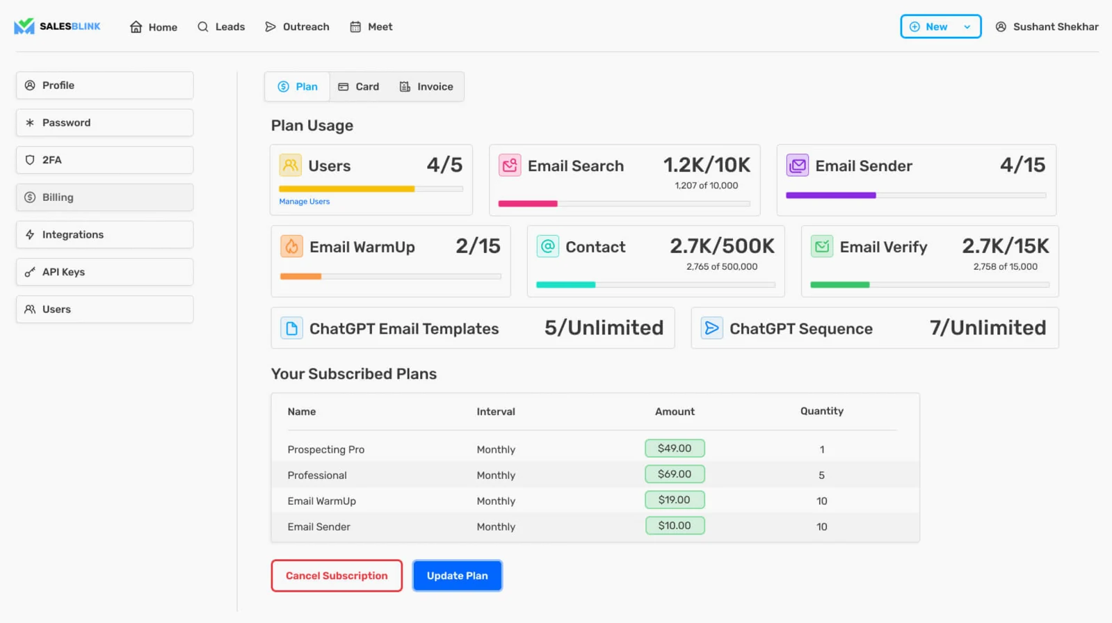Click the Cancel Subscription button

337,576
